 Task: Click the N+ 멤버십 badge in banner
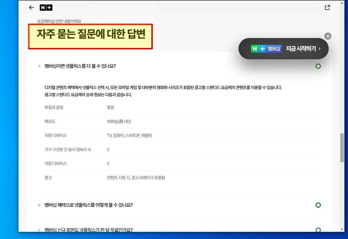[x=266, y=49]
